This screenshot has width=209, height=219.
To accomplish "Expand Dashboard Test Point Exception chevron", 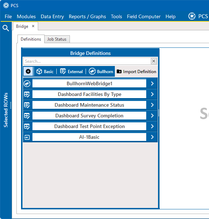I will pos(152,126).
